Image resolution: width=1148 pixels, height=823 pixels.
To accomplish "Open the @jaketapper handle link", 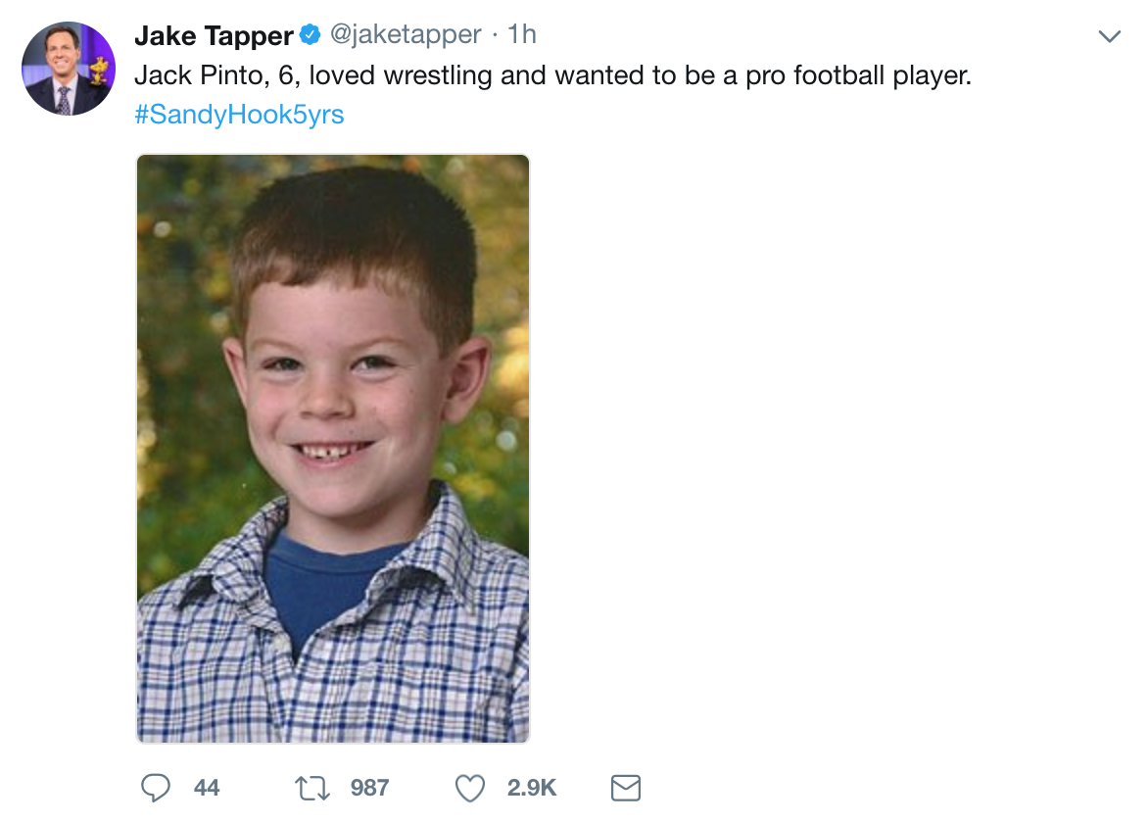I will click(406, 35).
